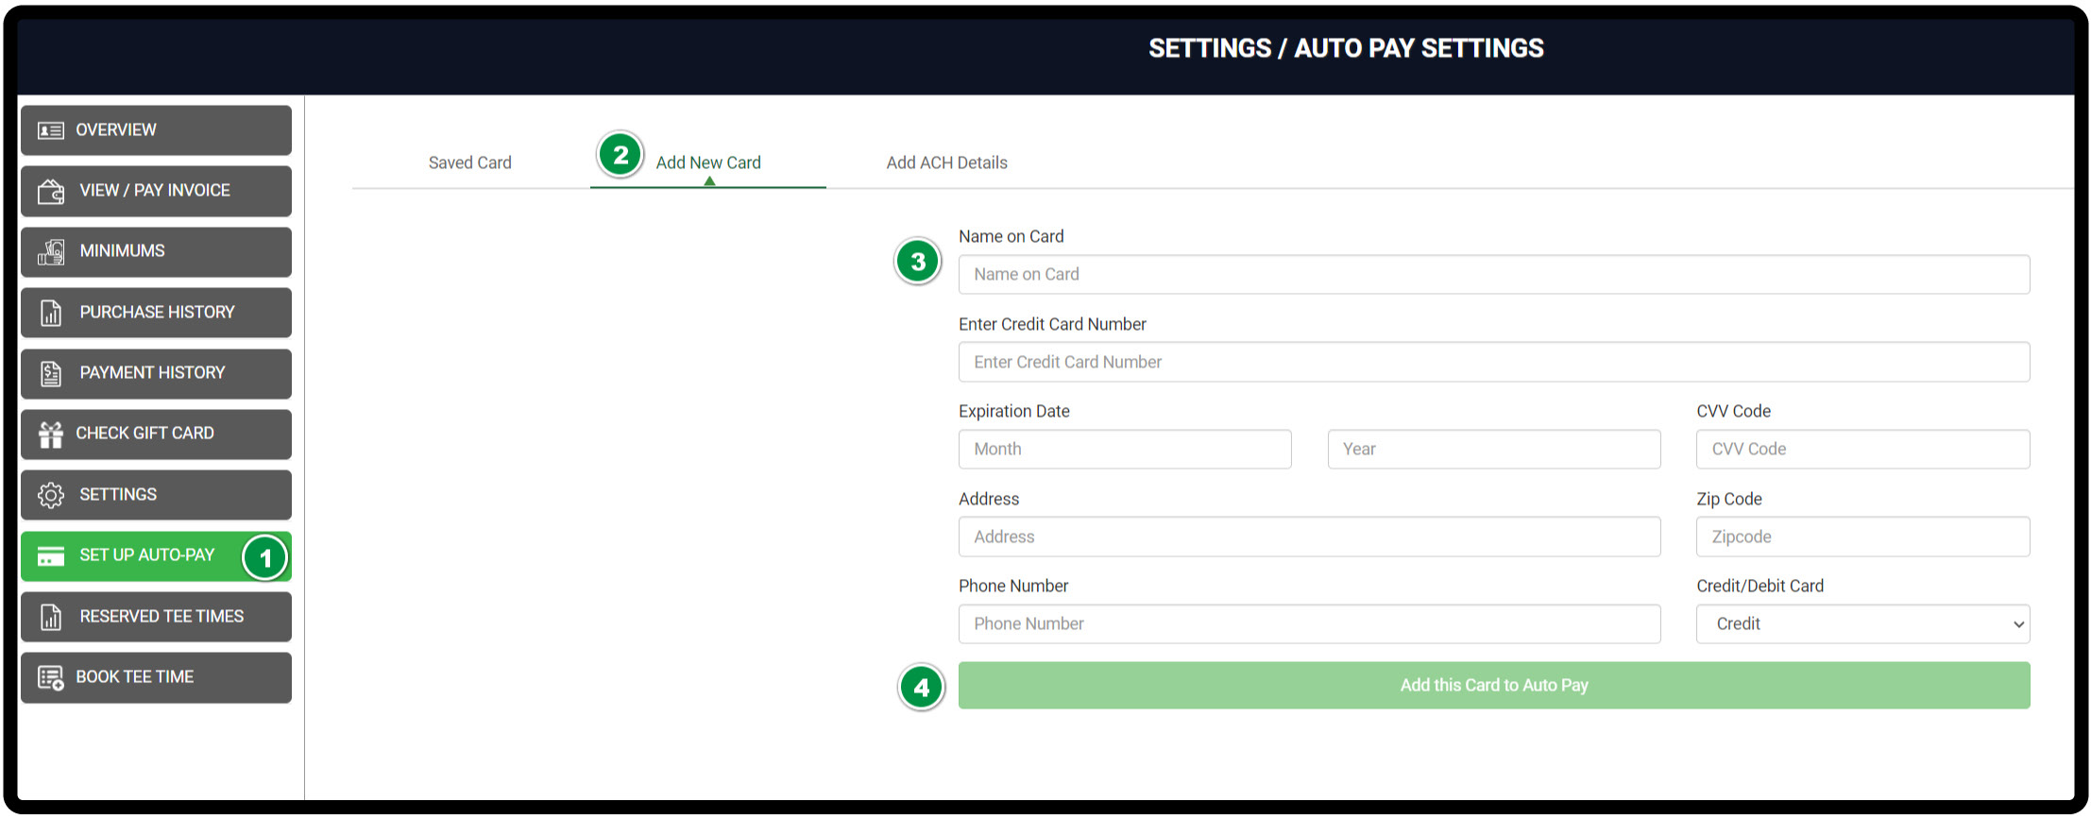
Task: Click the Purchase History document icon
Action: [51, 313]
